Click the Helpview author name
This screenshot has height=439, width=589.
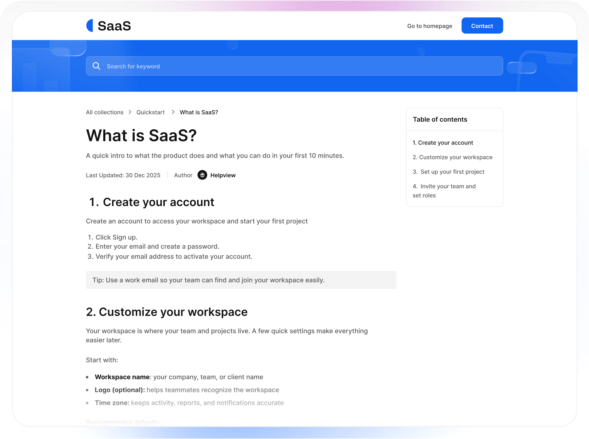coord(223,175)
